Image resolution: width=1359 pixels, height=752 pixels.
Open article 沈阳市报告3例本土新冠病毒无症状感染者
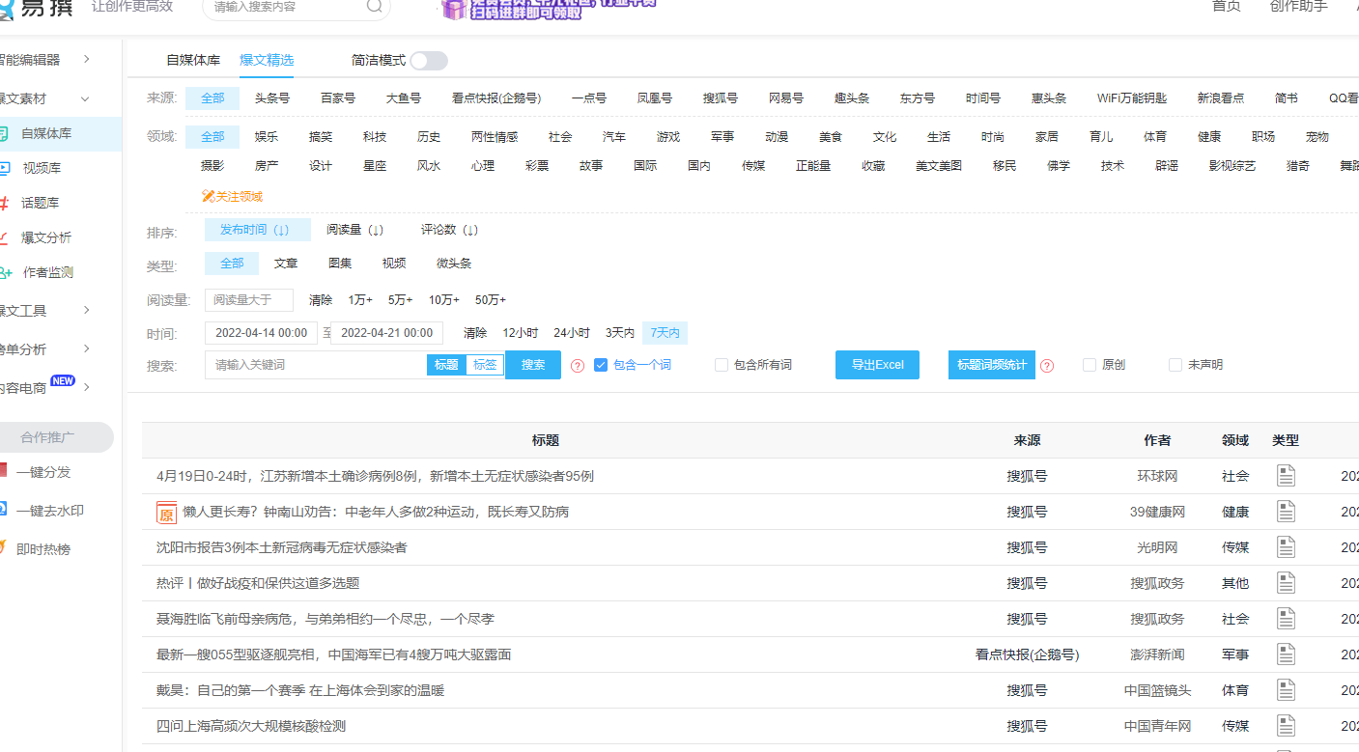[x=282, y=547]
